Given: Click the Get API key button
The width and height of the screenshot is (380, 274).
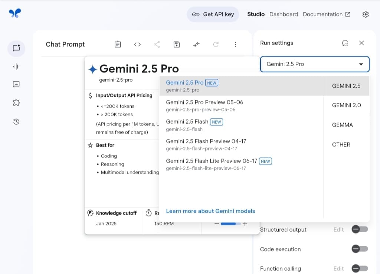Looking at the screenshot, I should pos(213,14).
